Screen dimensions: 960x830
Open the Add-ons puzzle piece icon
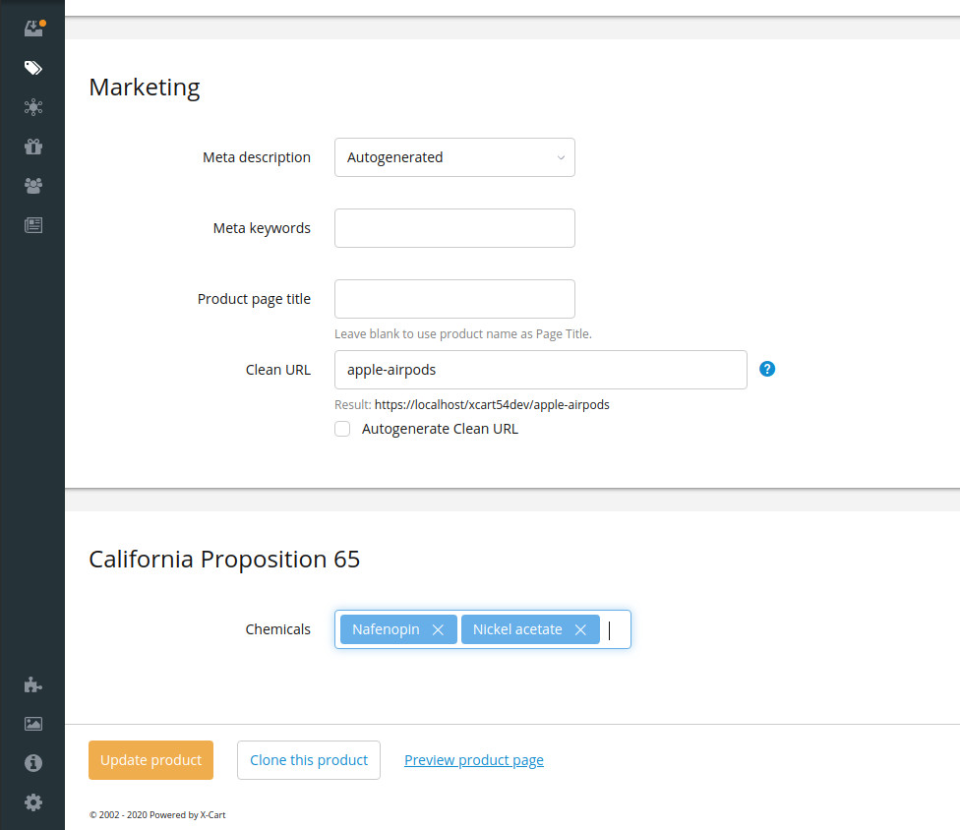tap(33, 685)
